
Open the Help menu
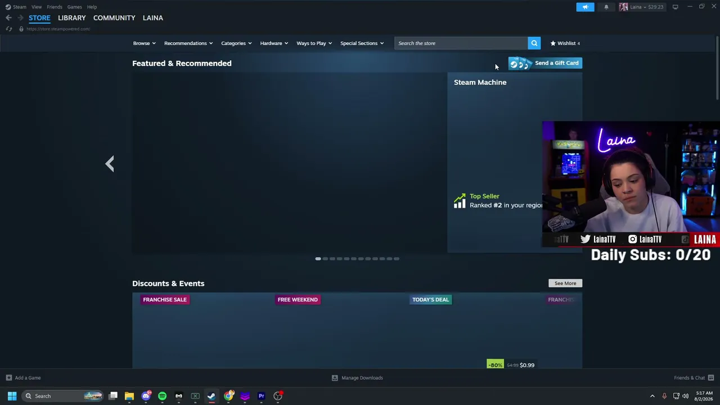92,7
